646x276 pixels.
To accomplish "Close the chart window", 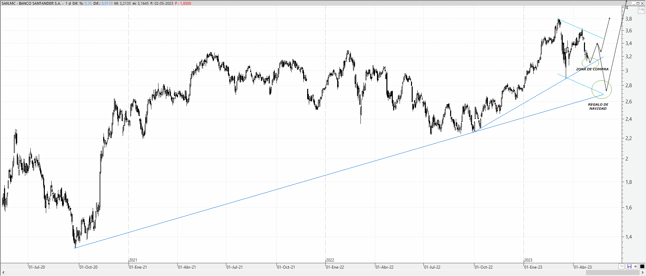I will coord(642,3).
